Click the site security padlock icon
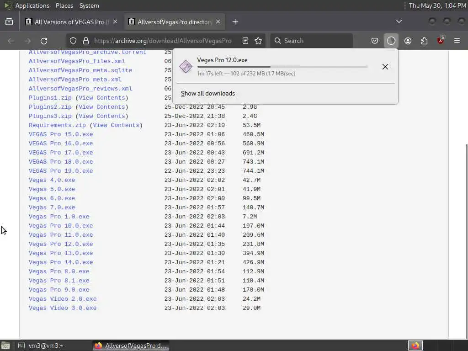 (86, 41)
